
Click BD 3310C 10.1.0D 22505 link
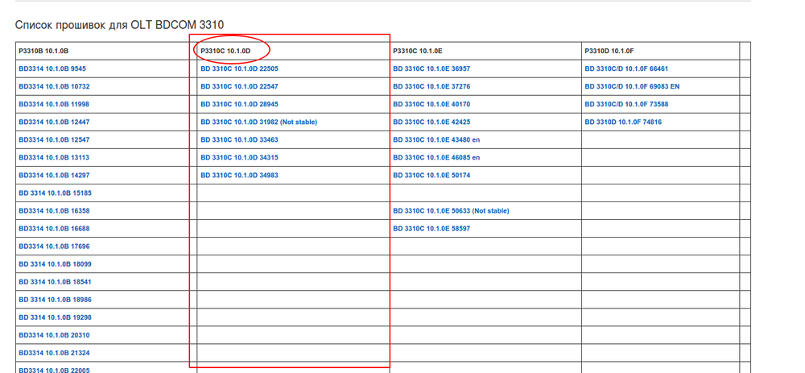click(239, 69)
